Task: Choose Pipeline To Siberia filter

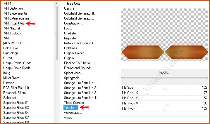Action: click(x=77, y=63)
